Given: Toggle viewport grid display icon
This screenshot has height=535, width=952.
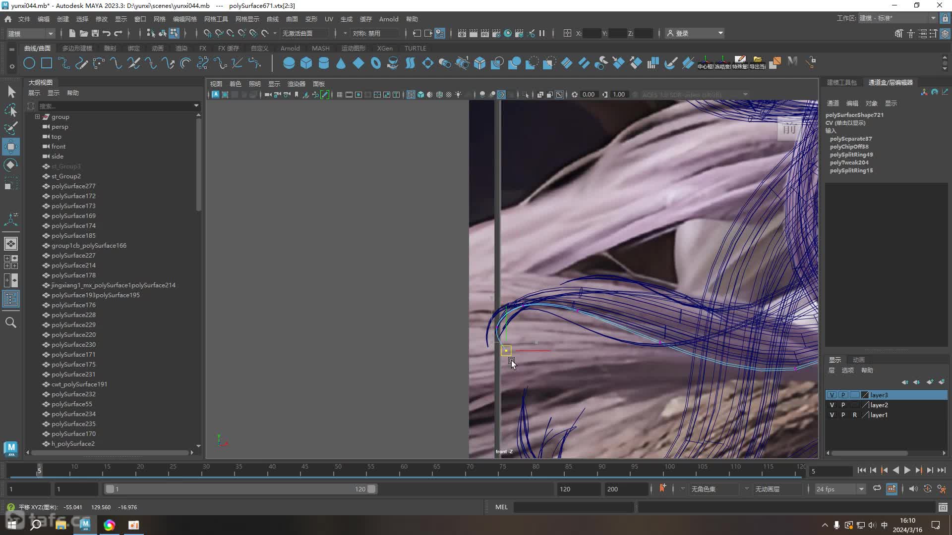Looking at the screenshot, I should 340,95.
